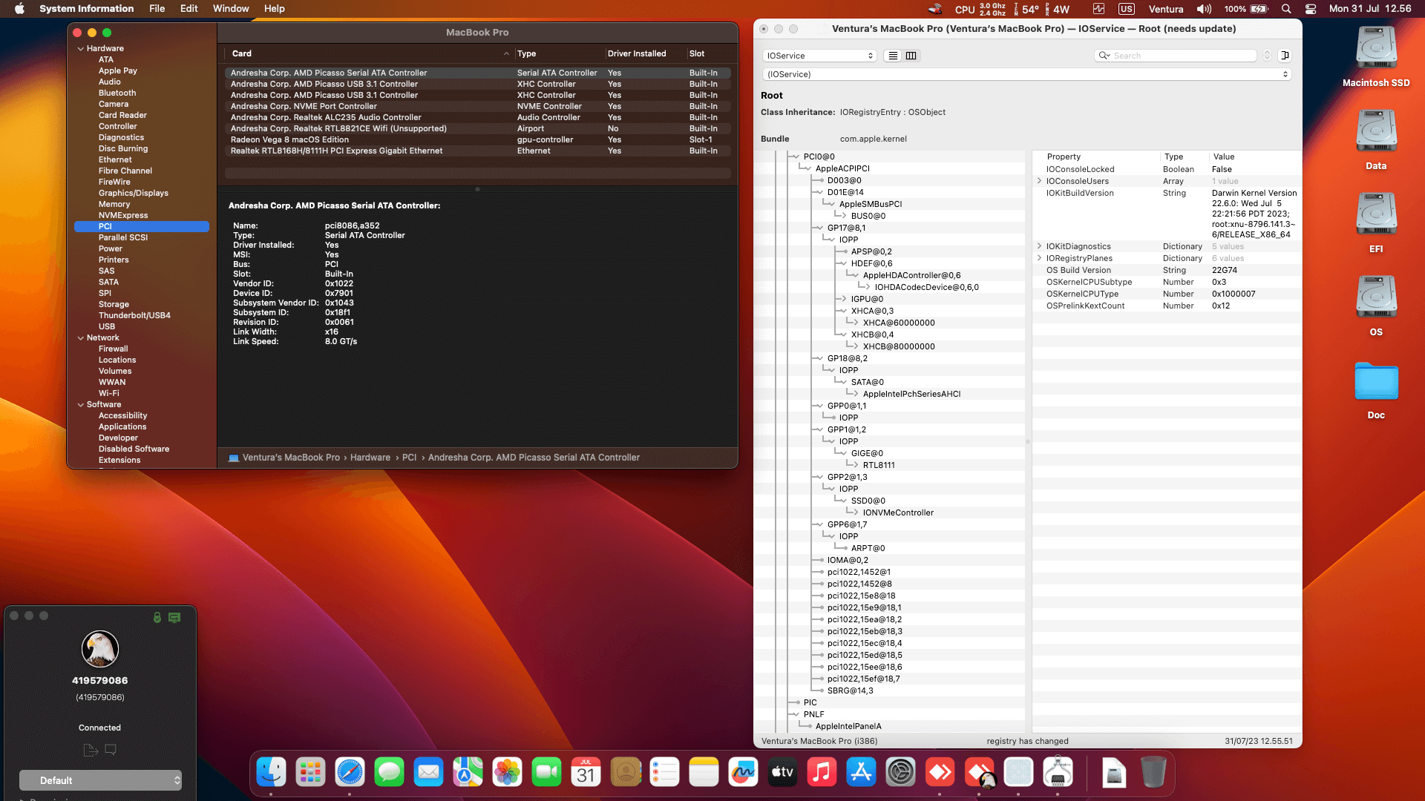Select USB in Hardware sidebar
Image resolution: width=1425 pixels, height=801 pixels.
click(x=107, y=327)
